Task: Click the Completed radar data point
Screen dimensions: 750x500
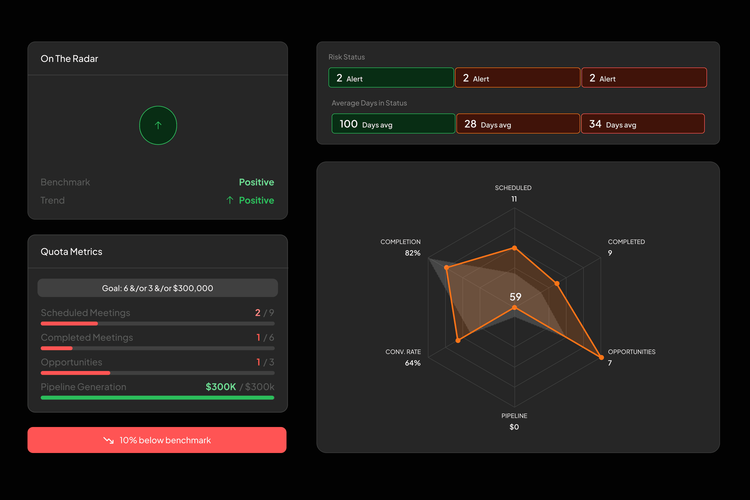Action: pyautogui.click(x=557, y=283)
